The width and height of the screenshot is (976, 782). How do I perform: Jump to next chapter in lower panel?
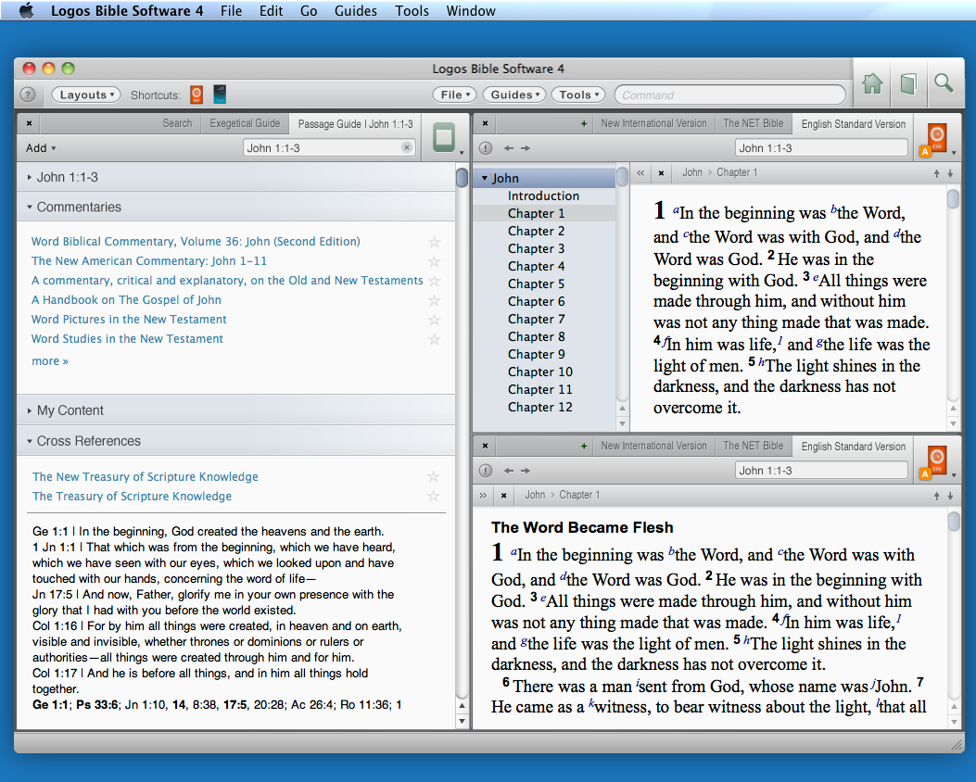[x=950, y=496]
